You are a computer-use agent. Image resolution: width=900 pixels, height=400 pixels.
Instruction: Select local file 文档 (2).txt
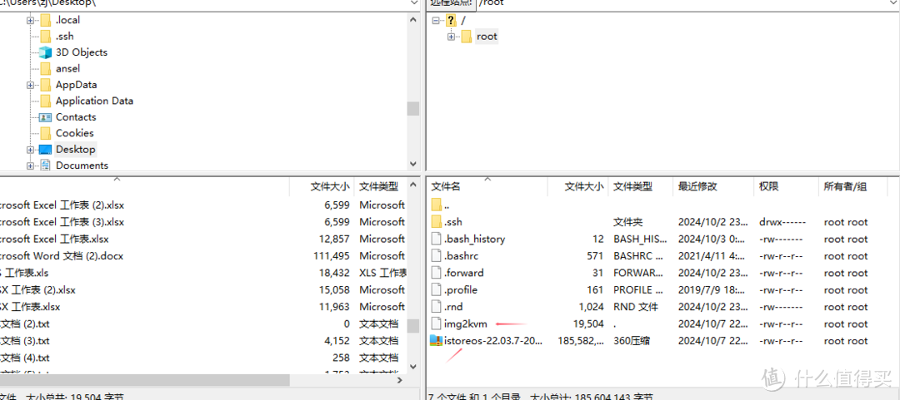25,323
